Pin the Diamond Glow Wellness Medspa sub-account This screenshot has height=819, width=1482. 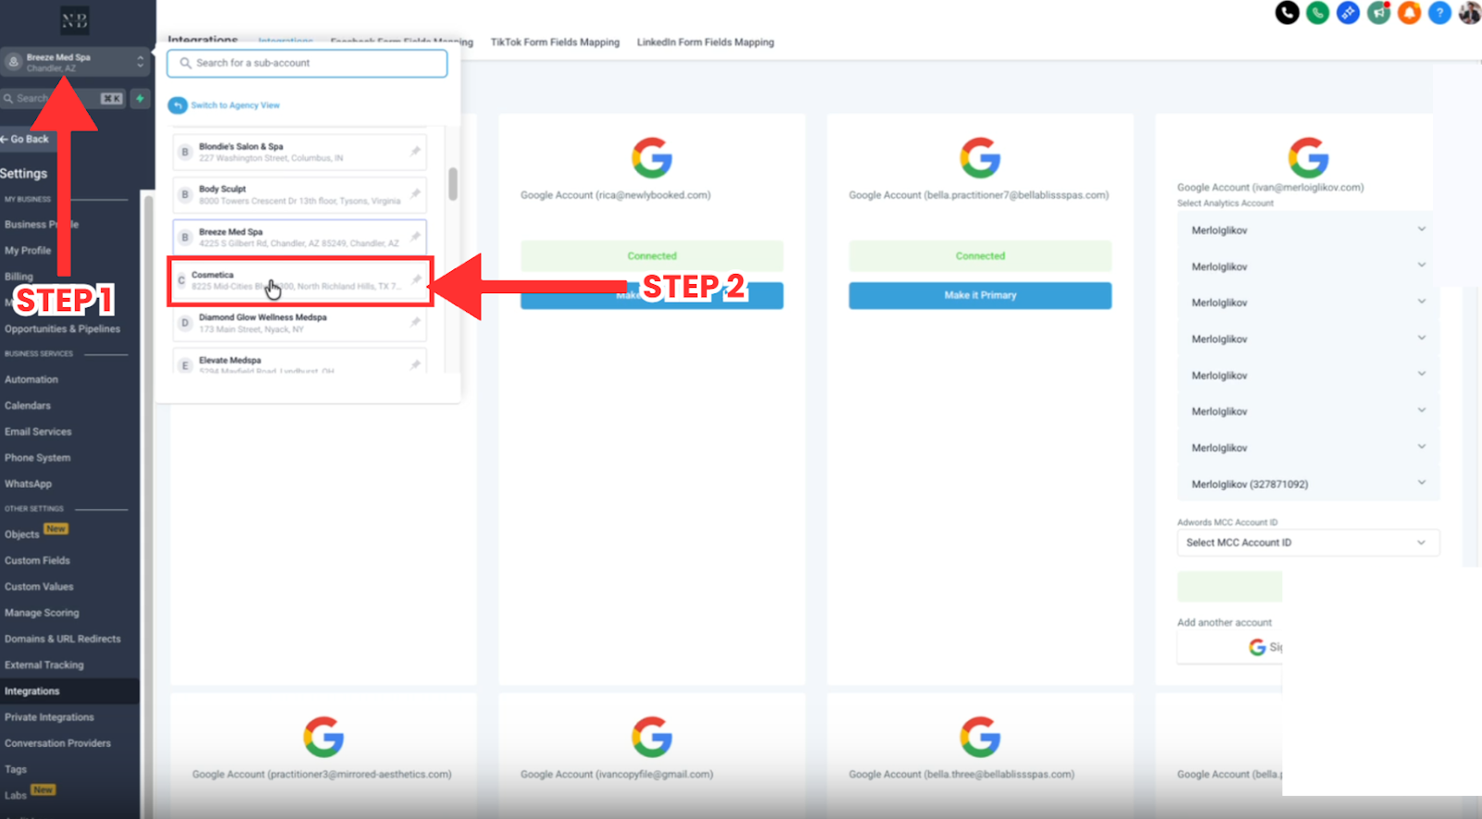(415, 323)
